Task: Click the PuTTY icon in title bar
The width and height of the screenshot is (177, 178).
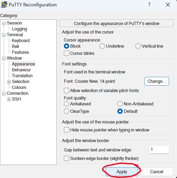Action: point(4,5)
